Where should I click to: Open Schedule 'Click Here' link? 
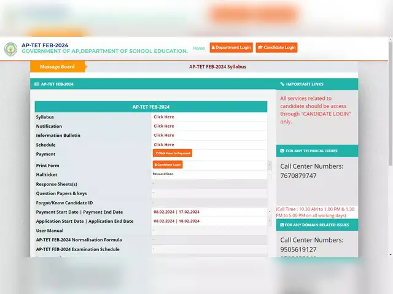point(164,145)
